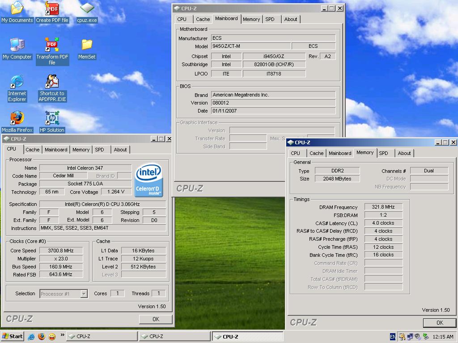Select the HP Solution desktop icon
The height and width of the screenshot is (343, 458).
52,122
